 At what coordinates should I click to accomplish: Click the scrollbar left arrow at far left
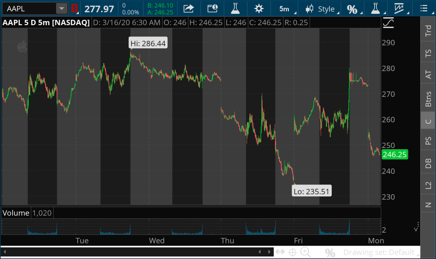coord(5,252)
